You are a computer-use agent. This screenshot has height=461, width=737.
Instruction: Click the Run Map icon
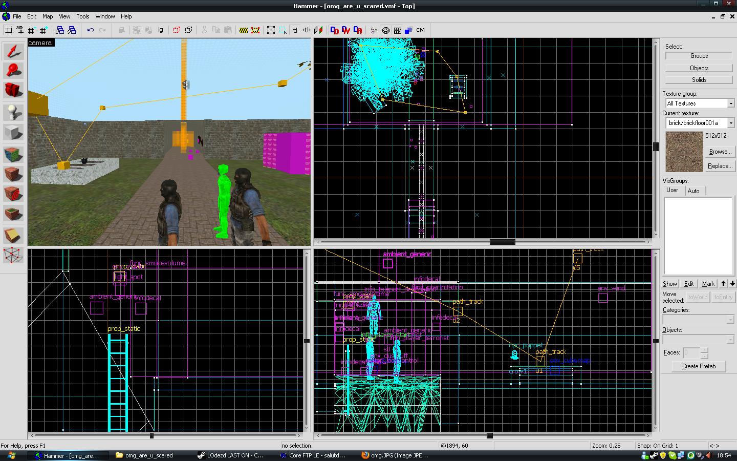point(374,30)
